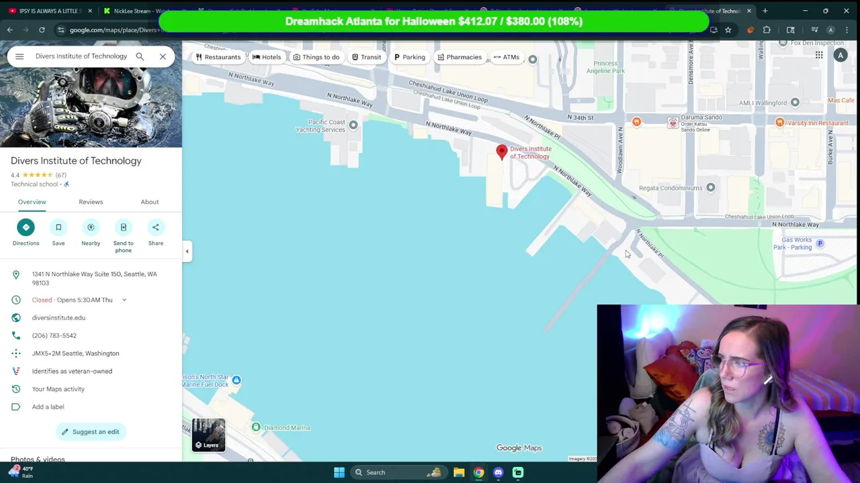Click the Varsity Inn Restaurant marker
Viewport: 860px width, 483px height.
779,123
